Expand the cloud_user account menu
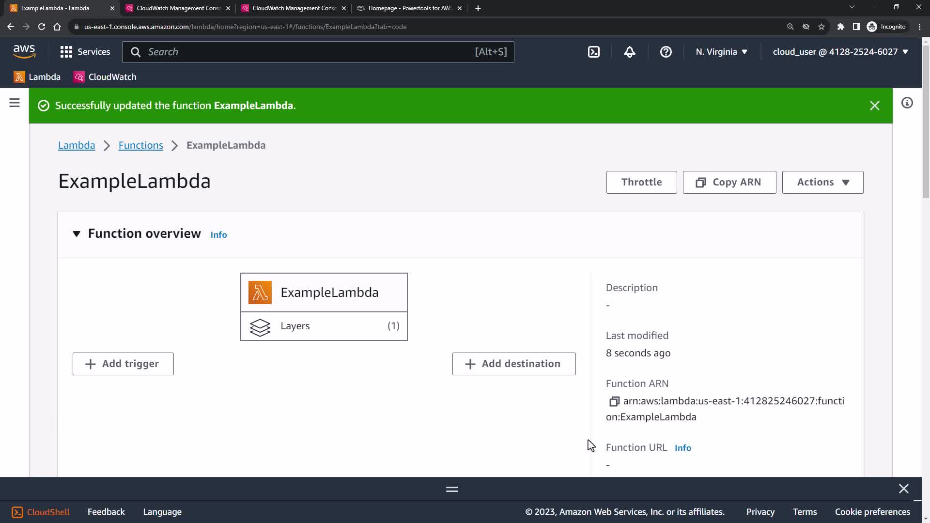Screen dimensions: 930x523 840,52
